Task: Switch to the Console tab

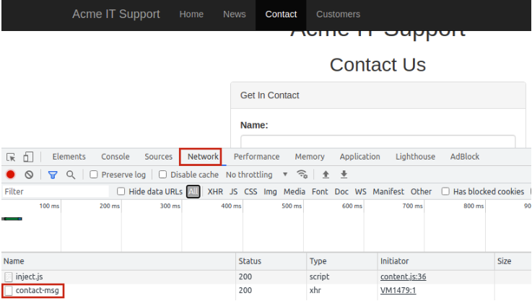Action: point(115,157)
